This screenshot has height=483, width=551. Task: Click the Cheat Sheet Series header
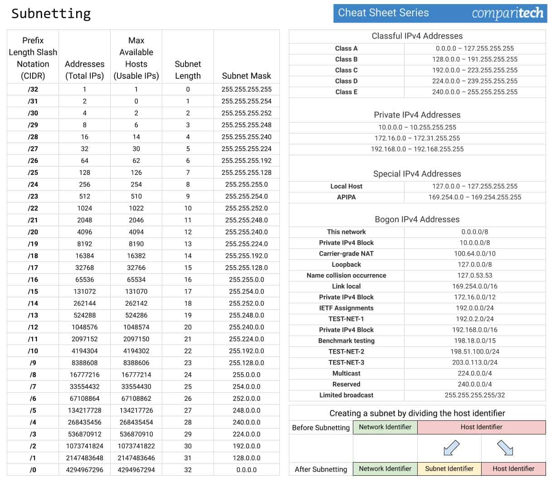tap(383, 13)
